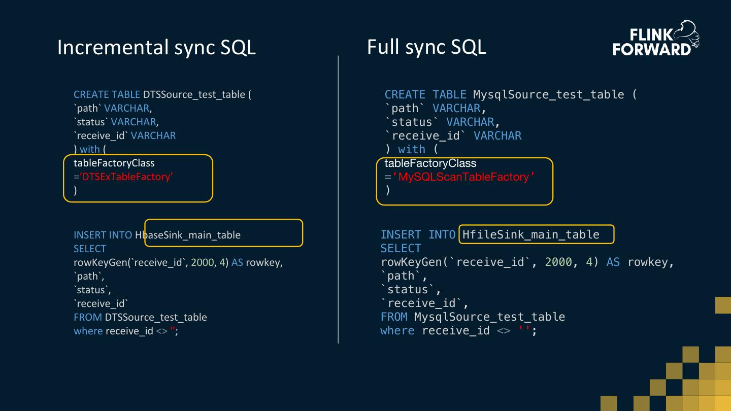Screen dimensions: 731x411
Task: Click the SELECT keyword in incremental SQL
Action: point(90,249)
